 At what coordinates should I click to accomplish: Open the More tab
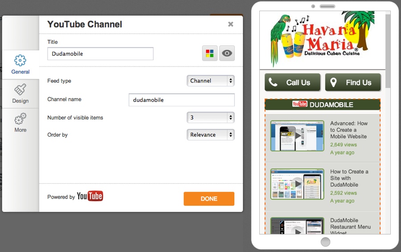20,123
